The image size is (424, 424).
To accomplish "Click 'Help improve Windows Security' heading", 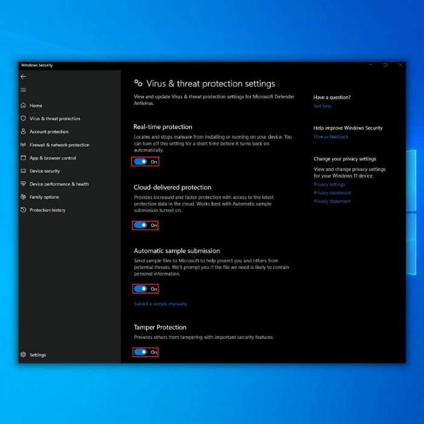I will [x=348, y=128].
